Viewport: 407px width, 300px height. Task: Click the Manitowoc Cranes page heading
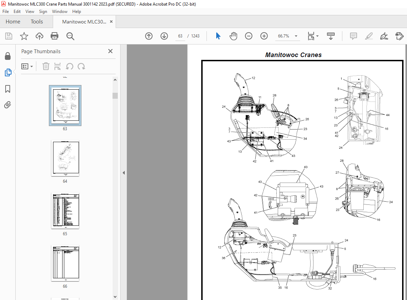tap(293, 55)
